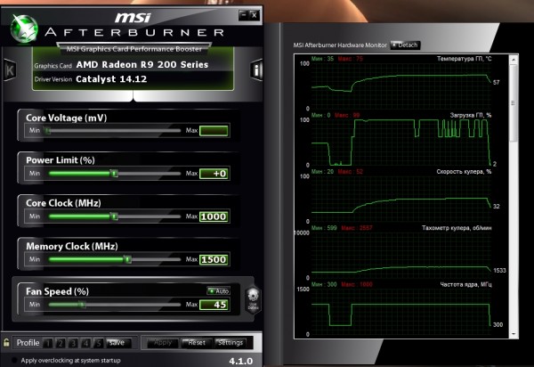This screenshot has width=534, height=367.
Task: Click the Catalyst 14.12 driver version text
Action: pyautogui.click(x=111, y=79)
